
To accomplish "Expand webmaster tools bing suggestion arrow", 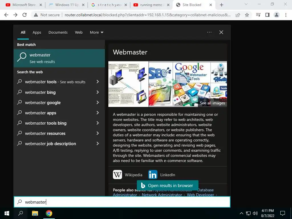I will coord(98,123).
